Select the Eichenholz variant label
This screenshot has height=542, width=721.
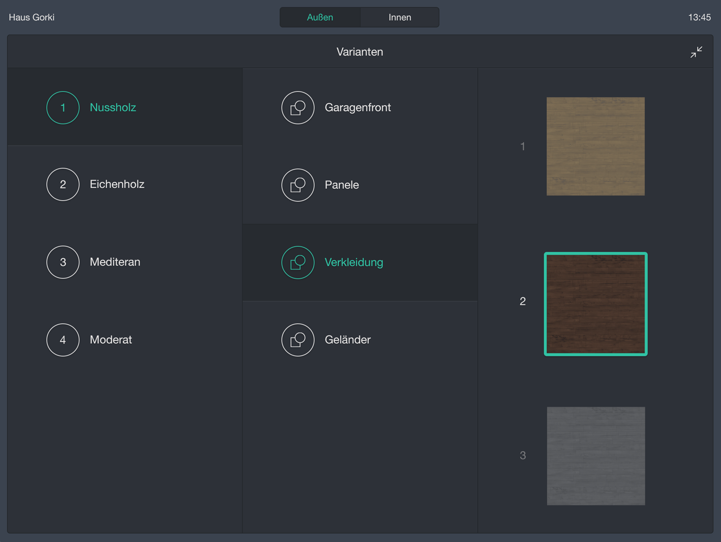click(x=117, y=184)
